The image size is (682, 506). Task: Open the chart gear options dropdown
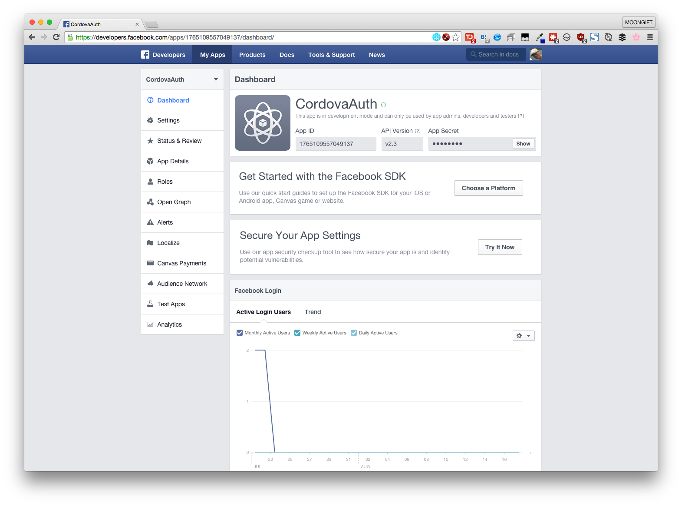click(x=523, y=336)
